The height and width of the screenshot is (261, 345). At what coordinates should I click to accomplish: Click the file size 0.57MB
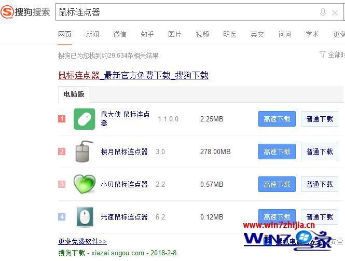tap(212, 184)
